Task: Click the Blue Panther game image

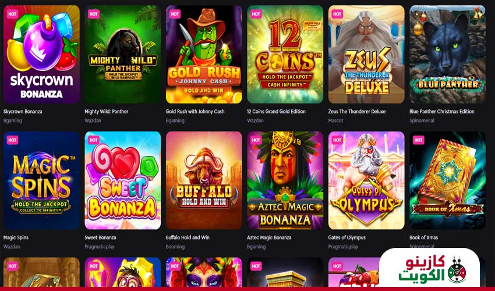Action: coord(447,54)
